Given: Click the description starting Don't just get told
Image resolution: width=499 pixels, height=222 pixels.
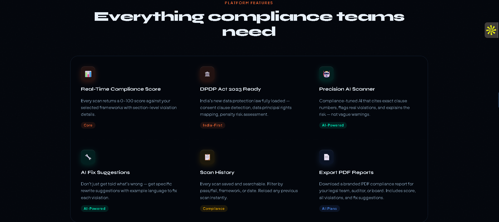Looking at the screenshot, I should [129, 191].
